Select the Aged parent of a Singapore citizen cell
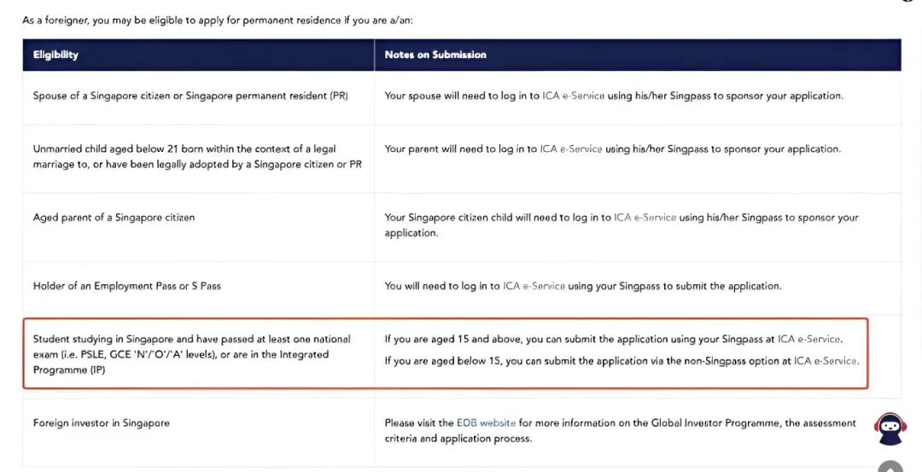 114,218
